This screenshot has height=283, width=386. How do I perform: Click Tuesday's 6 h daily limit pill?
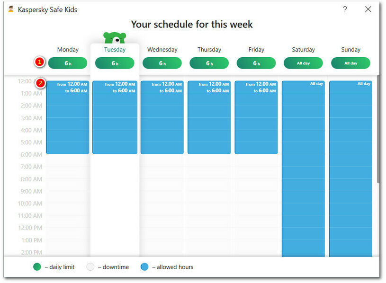click(115, 63)
